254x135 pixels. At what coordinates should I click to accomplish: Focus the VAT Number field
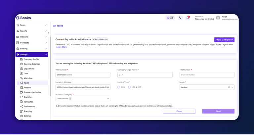pos(83,75)
